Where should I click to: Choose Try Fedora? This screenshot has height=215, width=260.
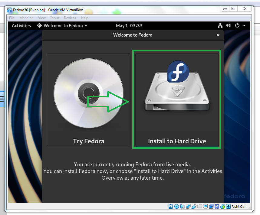[x=89, y=100]
